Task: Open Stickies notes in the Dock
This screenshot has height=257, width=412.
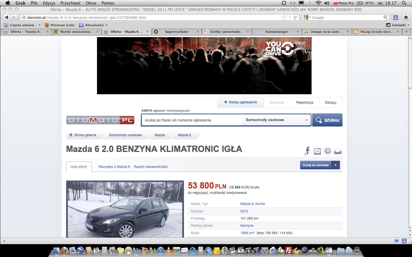Action: coord(120,250)
